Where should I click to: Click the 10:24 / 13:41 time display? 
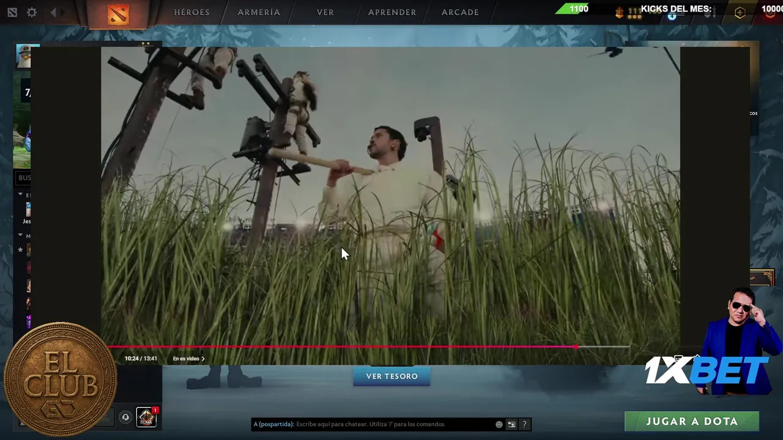coord(141,359)
